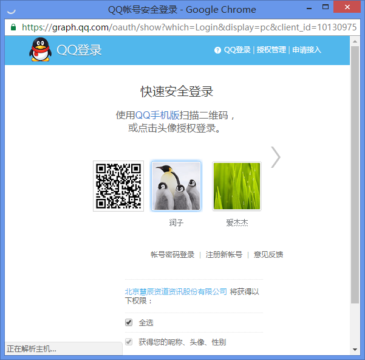Toggle the 全选 checkbox

tap(129, 322)
